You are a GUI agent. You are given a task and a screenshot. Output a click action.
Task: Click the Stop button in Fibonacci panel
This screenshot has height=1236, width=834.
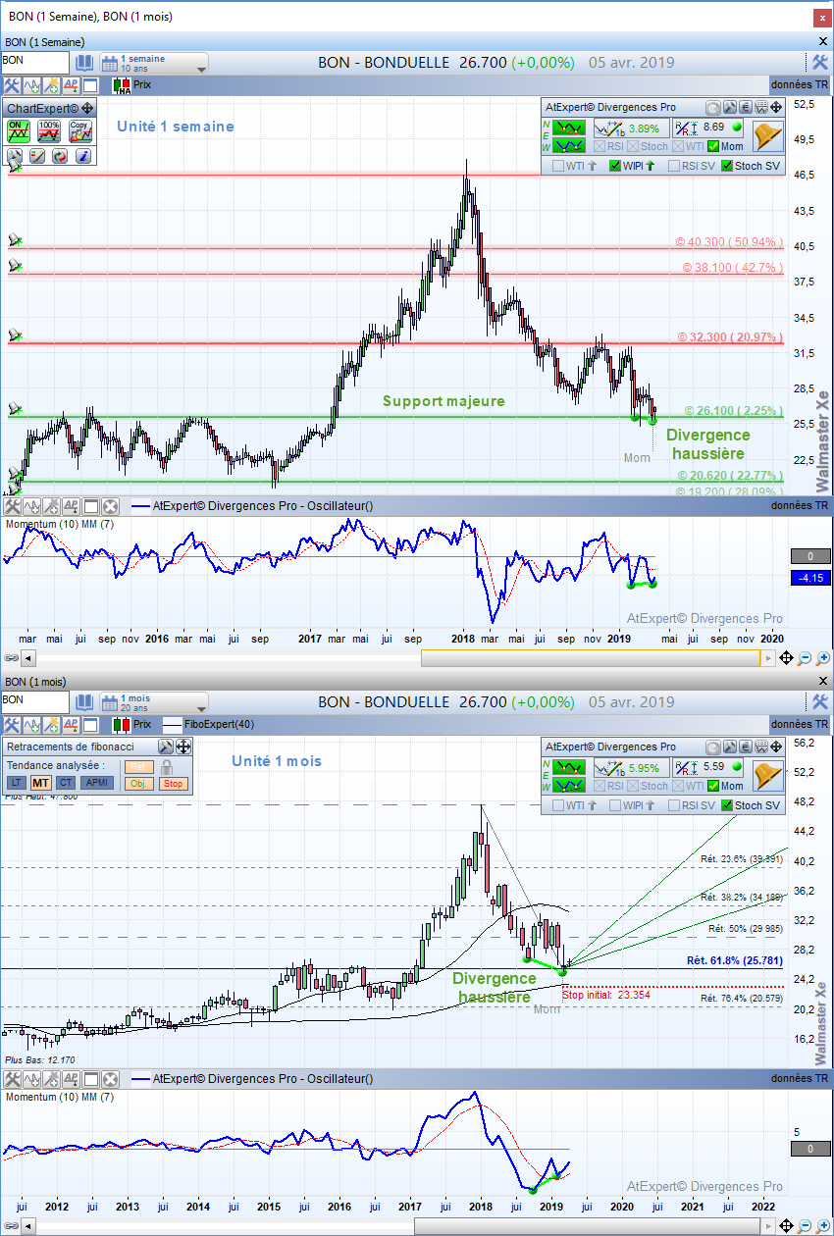tap(173, 783)
